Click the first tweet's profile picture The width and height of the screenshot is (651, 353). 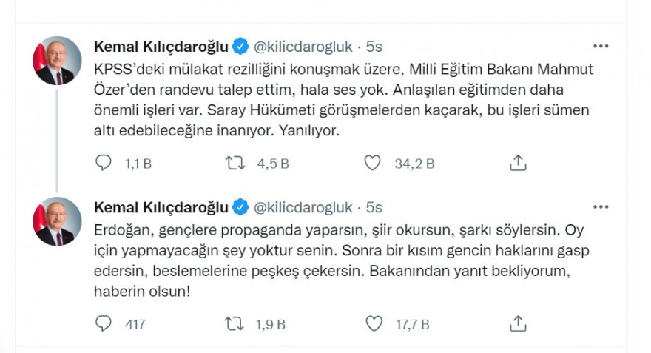tap(57, 61)
